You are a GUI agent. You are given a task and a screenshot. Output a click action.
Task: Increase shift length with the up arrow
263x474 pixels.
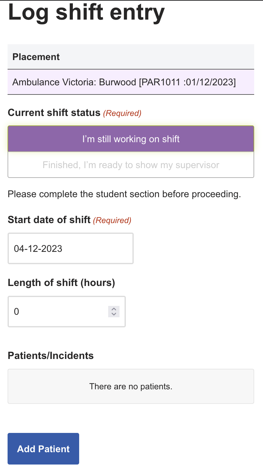114,309
